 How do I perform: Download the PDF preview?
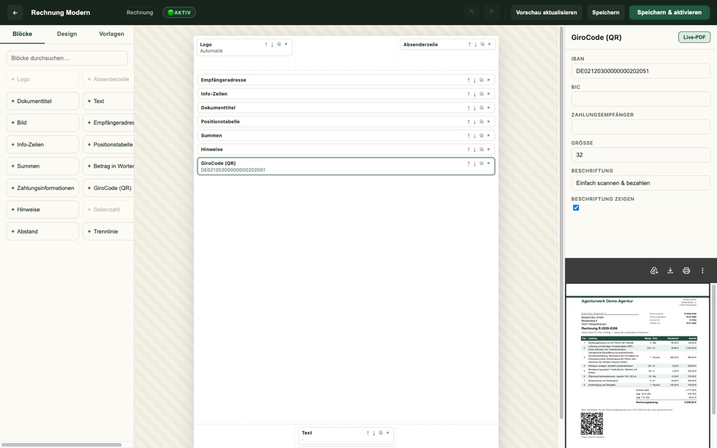[670, 271]
